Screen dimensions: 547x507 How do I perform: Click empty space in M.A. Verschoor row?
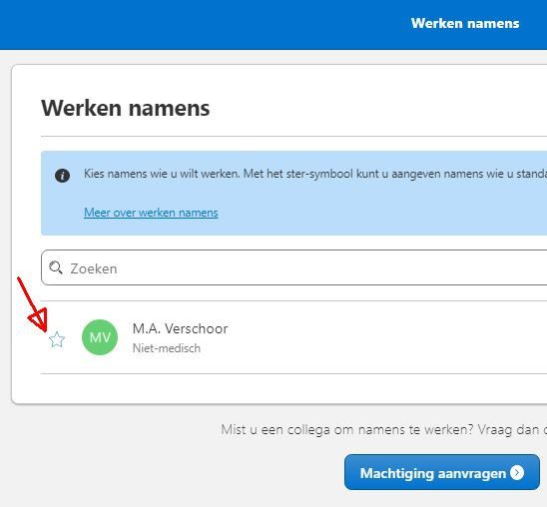383,337
